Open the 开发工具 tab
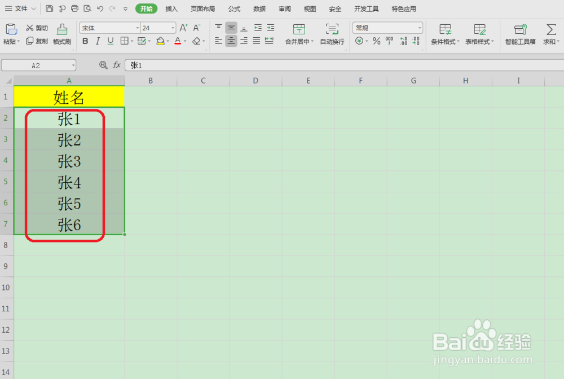 pos(366,8)
